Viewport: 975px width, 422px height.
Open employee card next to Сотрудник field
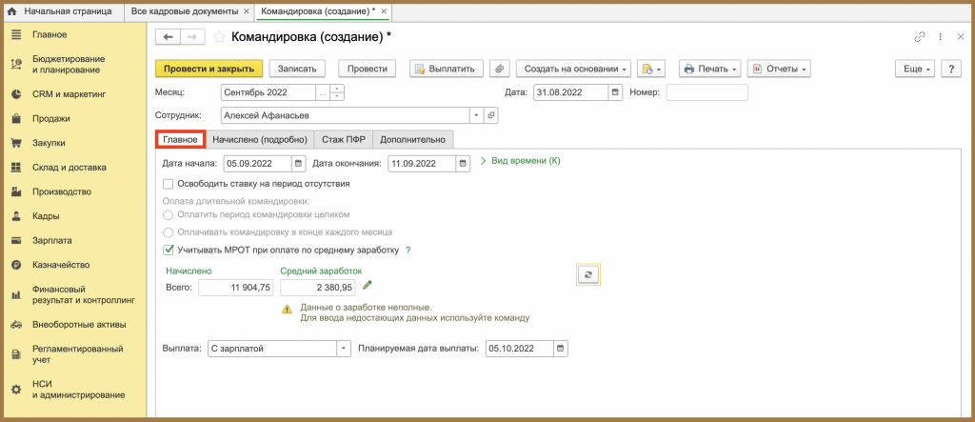490,115
